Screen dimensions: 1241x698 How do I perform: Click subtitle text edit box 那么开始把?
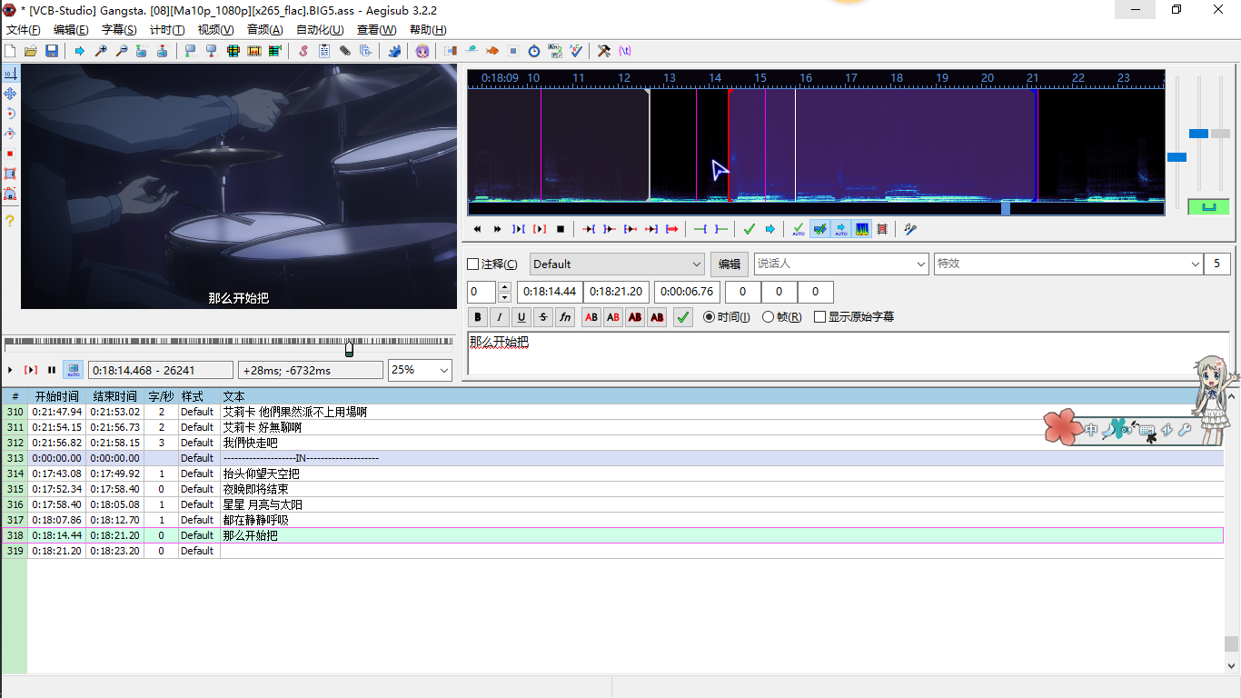[848, 353]
